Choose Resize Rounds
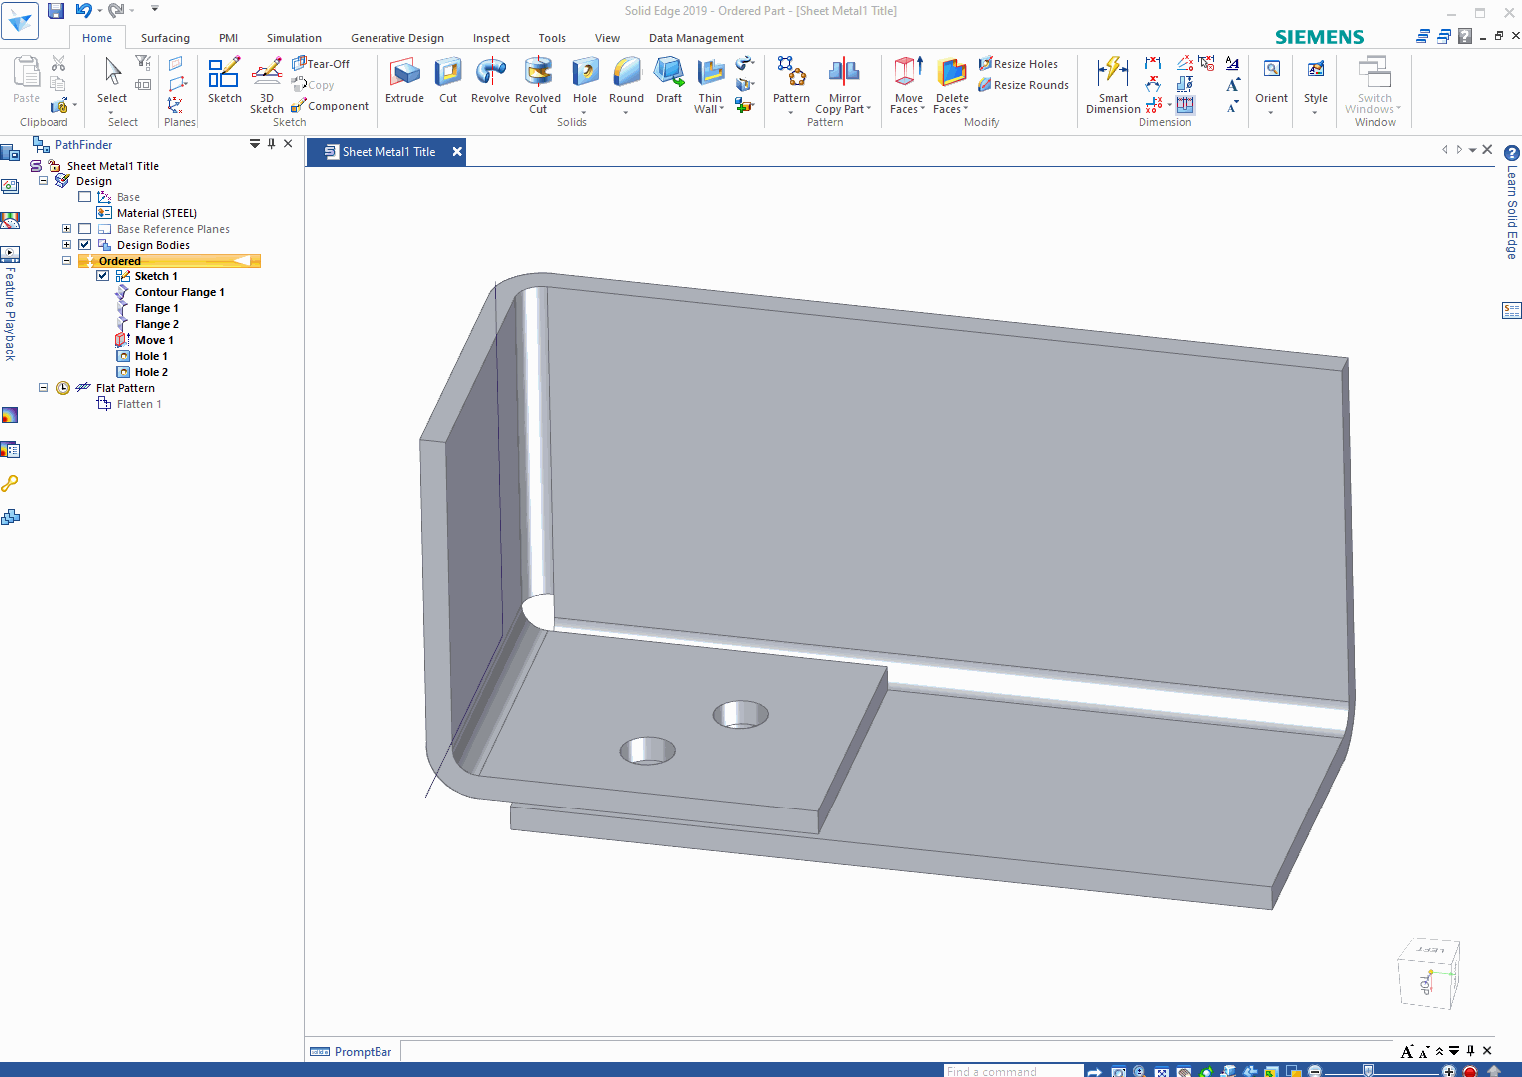Image resolution: width=1522 pixels, height=1077 pixels. [x=1024, y=85]
